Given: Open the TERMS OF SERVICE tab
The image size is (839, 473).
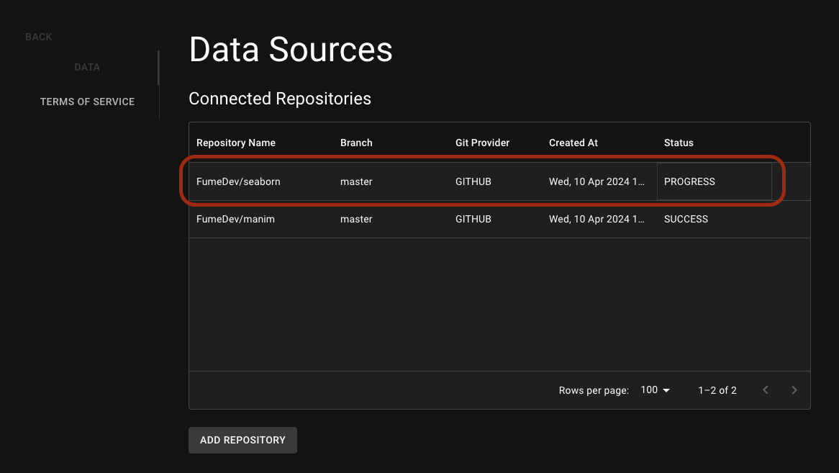Looking at the screenshot, I should tap(87, 102).
